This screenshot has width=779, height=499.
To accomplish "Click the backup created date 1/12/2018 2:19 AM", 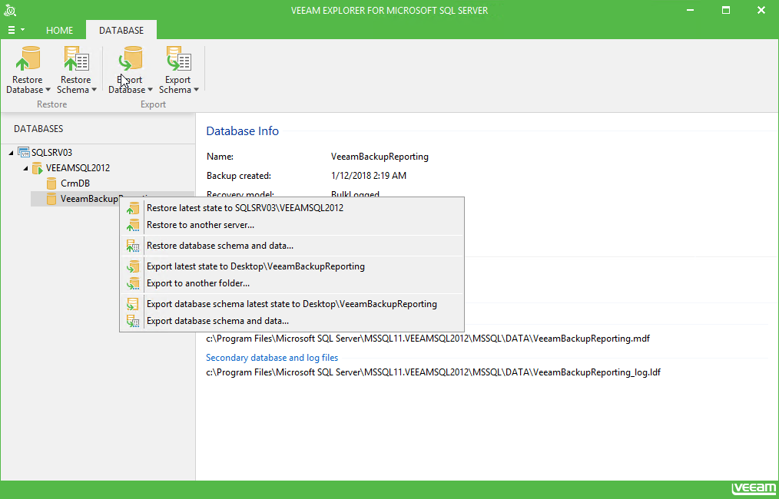I will tap(369, 176).
